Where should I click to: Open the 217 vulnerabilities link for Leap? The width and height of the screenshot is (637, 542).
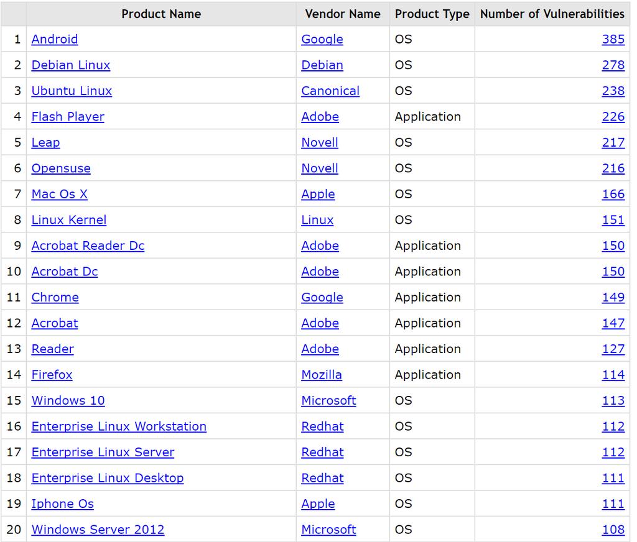point(613,142)
